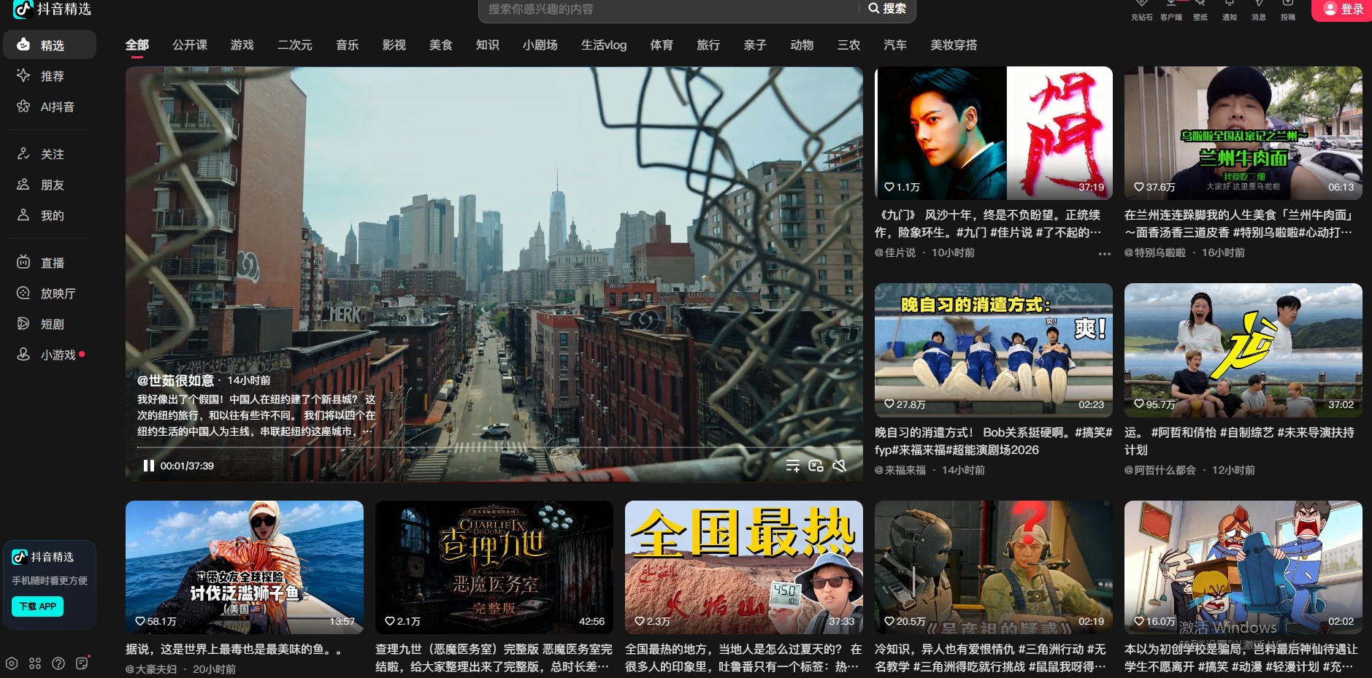Select the 音乐 tab
This screenshot has width=1372, height=678.
click(x=348, y=45)
